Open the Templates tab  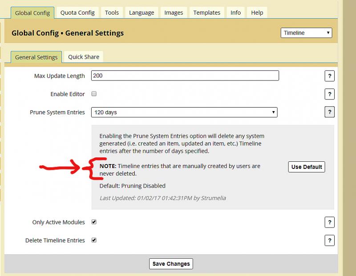[206, 12]
